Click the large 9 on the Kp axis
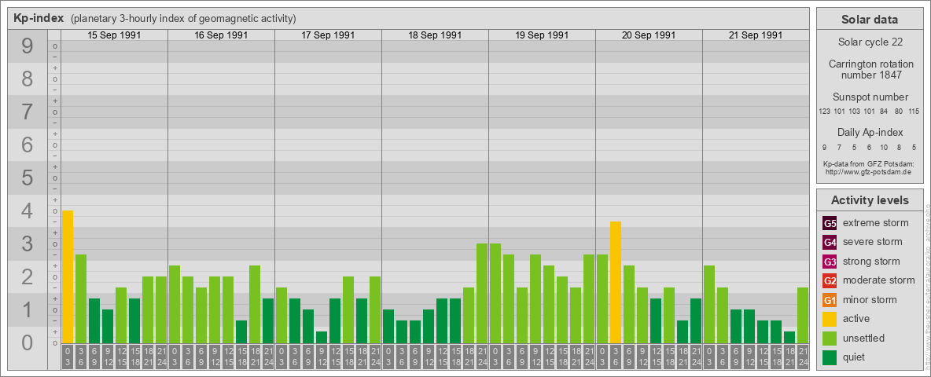 click(x=27, y=46)
